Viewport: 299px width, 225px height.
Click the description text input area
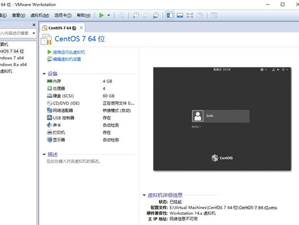point(74,162)
